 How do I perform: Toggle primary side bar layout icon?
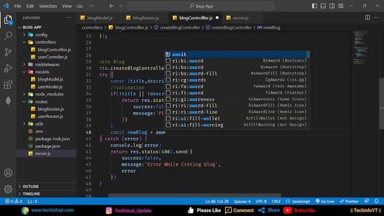pos(314,6)
